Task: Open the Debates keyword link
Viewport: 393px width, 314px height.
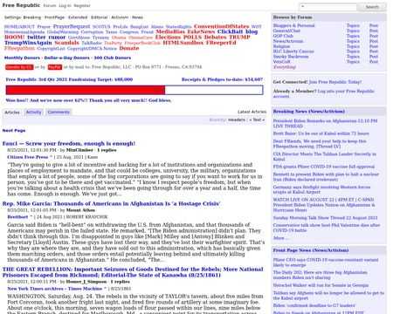Action: 215,38
